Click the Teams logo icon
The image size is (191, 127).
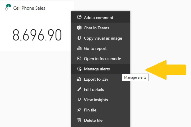pyautogui.click(x=79, y=28)
